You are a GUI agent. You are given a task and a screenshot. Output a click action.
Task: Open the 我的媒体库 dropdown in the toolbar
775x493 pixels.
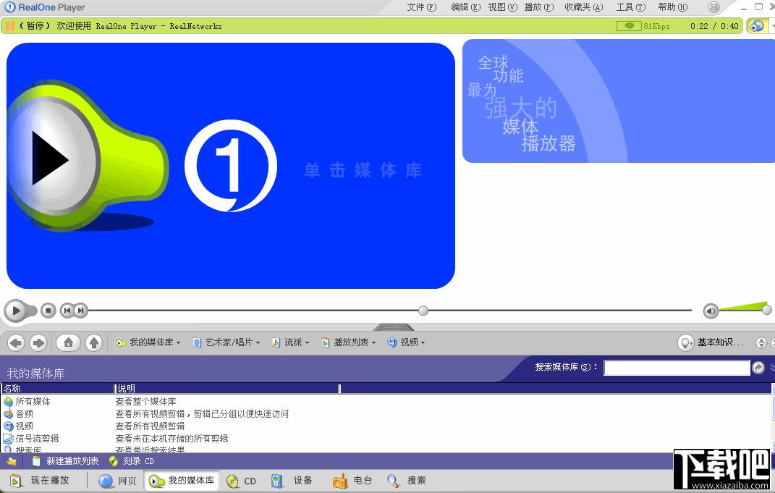[x=148, y=342]
